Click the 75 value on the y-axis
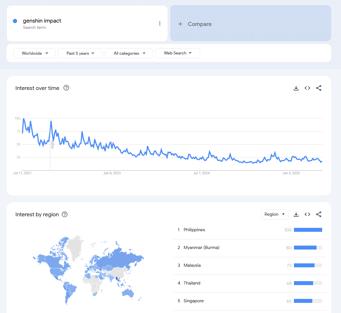Viewport: 341px width, 313px height. point(18,131)
